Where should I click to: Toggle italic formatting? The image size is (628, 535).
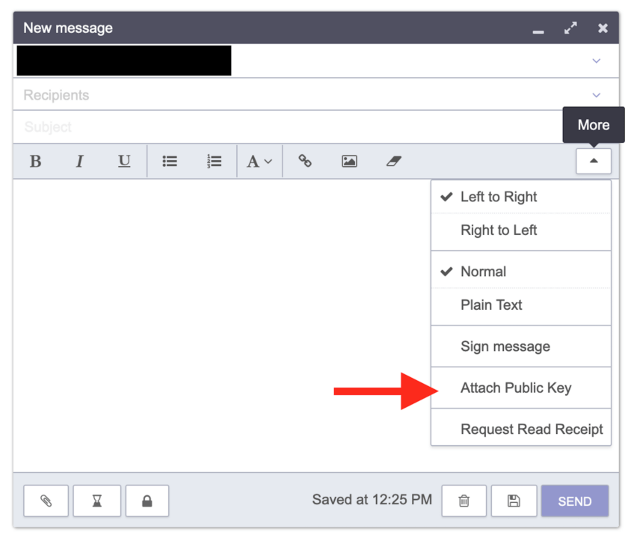click(x=80, y=162)
